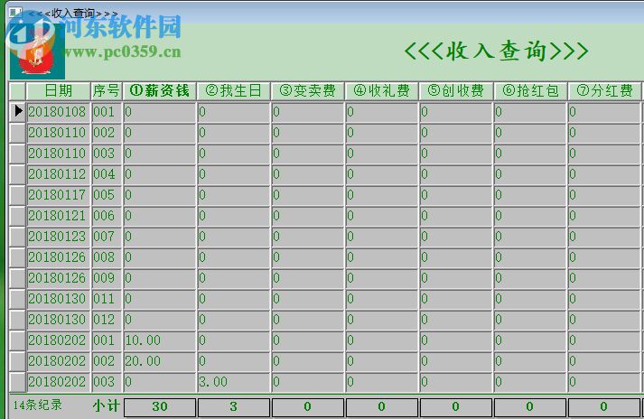This screenshot has width=644, height=419.
Task: Click the 14条纪录 record count label
Action: (38, 405)
